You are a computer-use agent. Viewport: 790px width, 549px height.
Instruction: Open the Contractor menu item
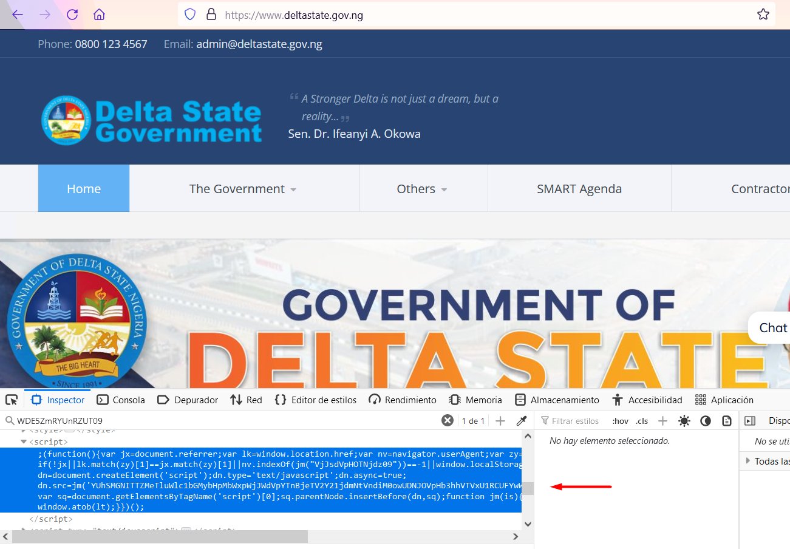[760, 189]
